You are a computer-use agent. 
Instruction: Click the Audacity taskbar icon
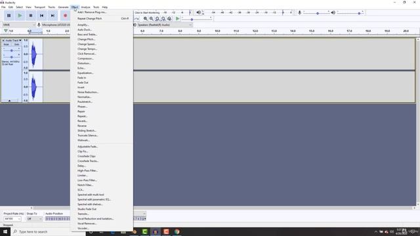tap(156, 231)
